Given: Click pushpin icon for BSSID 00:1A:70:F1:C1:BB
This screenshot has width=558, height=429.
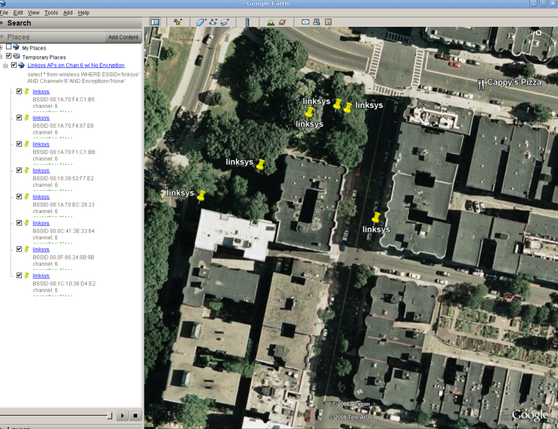Looking at the screenshot, I should click(x=27, y=144).
